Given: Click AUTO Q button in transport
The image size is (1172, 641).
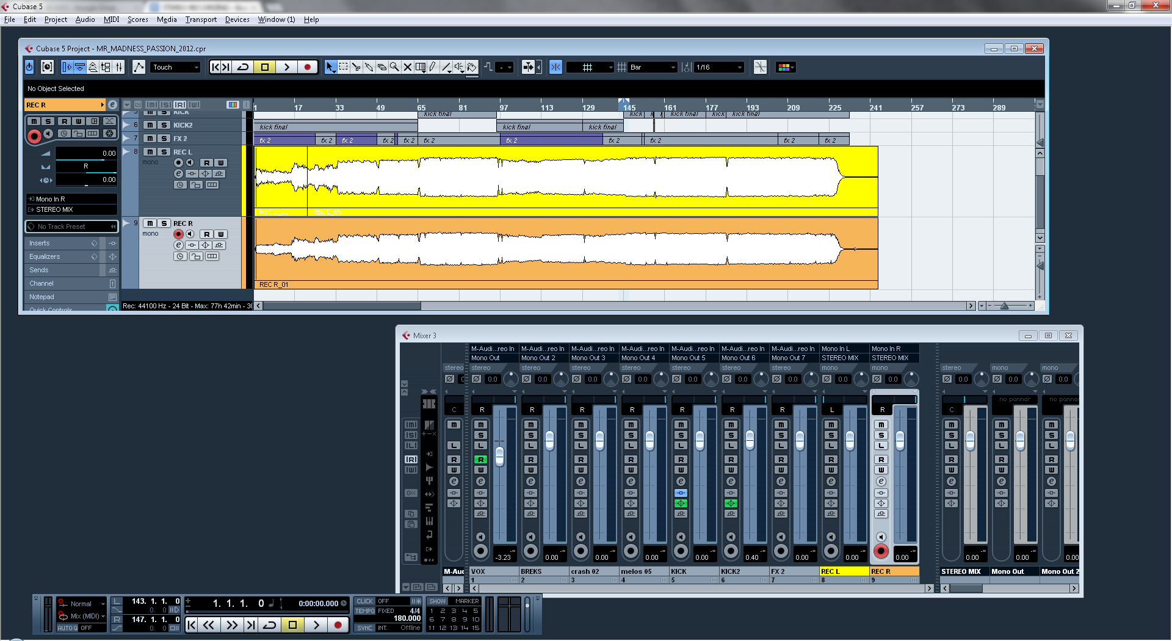Looking at the screenshot, I should click(x=67, y=628).
